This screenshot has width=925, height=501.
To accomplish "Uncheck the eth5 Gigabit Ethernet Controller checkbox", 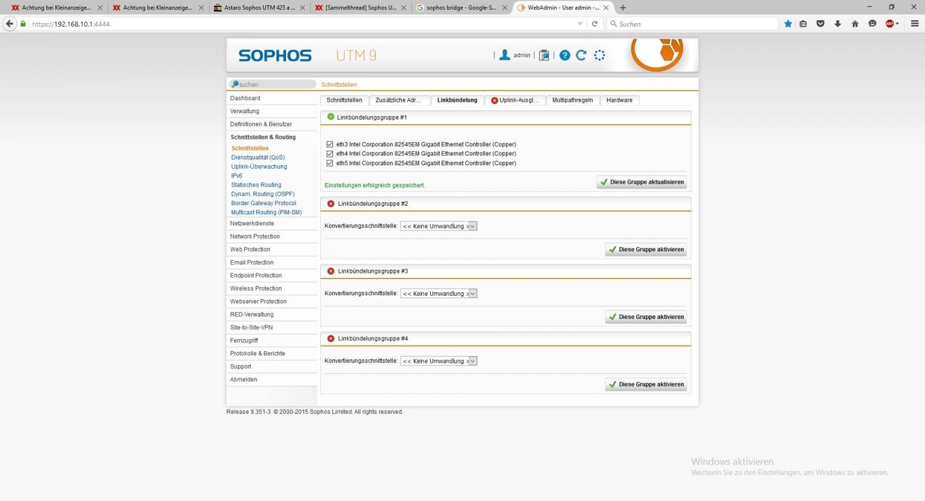I will (x=330, y=163).
